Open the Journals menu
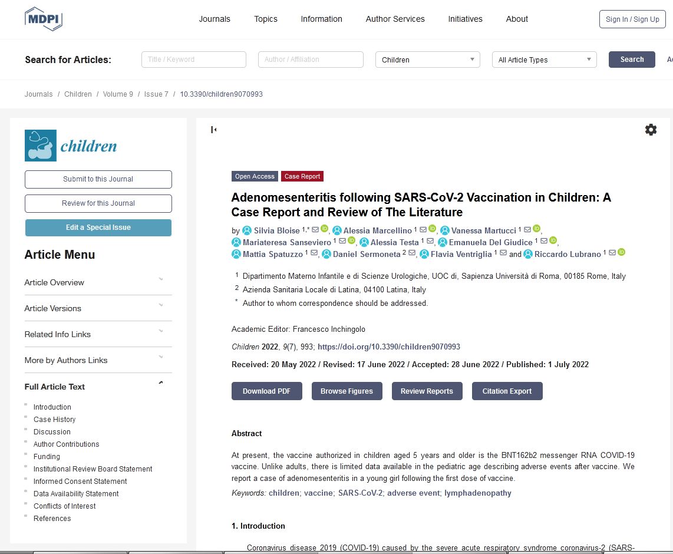673x554 pixels. tap(215, 19)
